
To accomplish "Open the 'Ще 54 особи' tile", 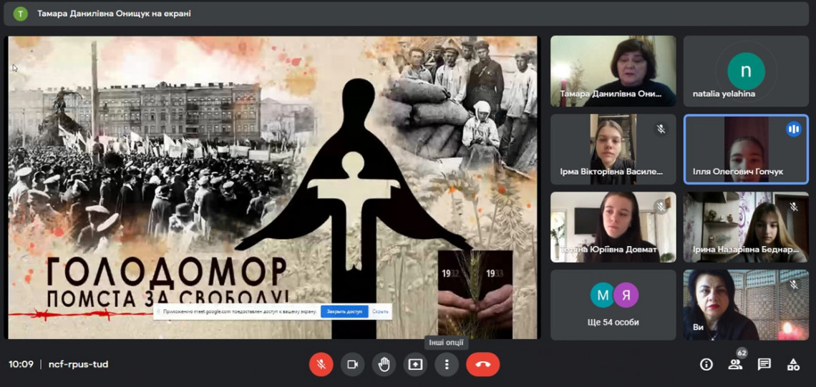I will (613, 305).
